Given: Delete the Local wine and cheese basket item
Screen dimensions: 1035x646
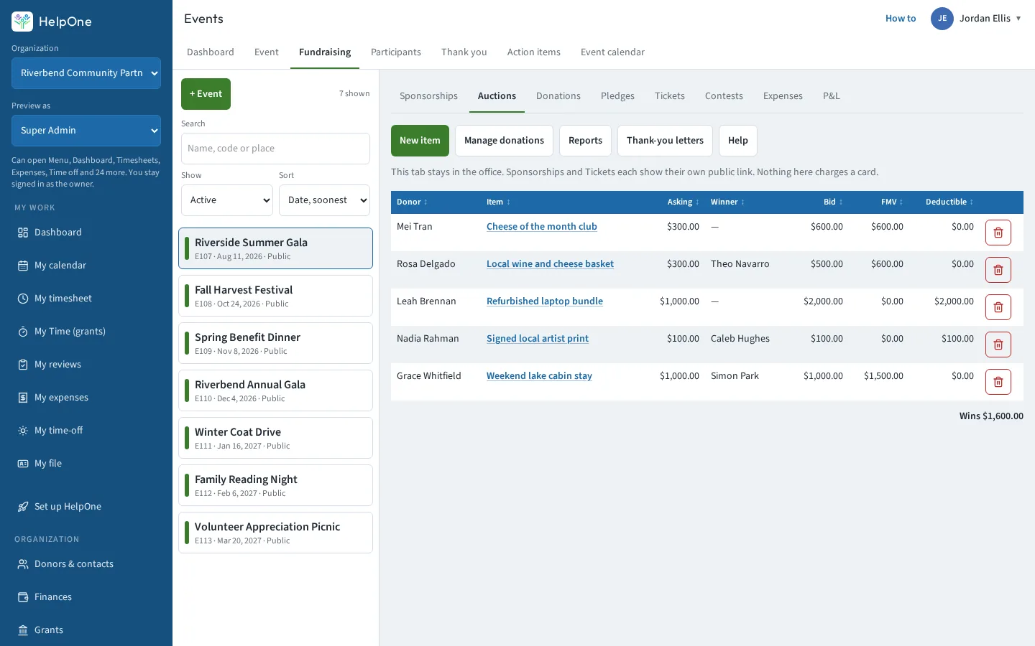Looking at the screenshot, I should 998,270.
